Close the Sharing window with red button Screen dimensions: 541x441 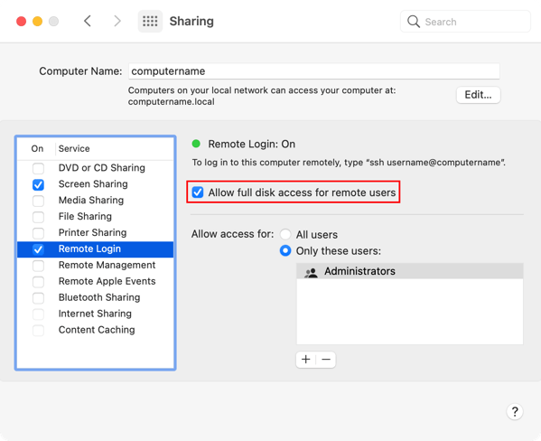(x=22, y=22)
